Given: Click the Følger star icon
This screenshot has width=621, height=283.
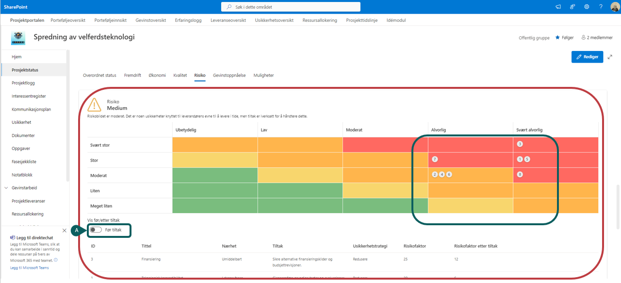Looking at the screenshot, I should [x=557, y=37].
